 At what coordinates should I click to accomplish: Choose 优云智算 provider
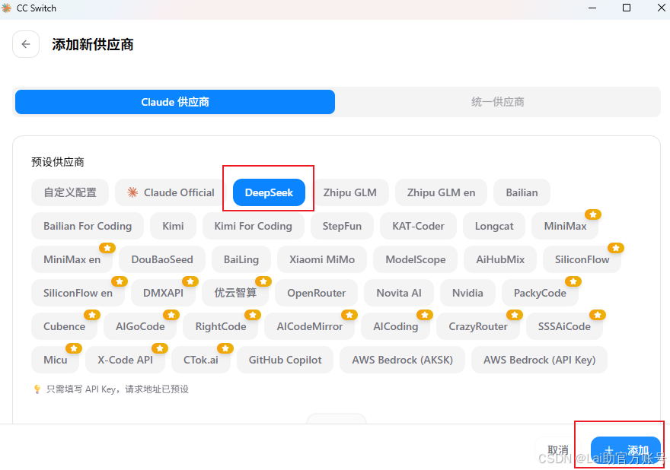[235, 293]
